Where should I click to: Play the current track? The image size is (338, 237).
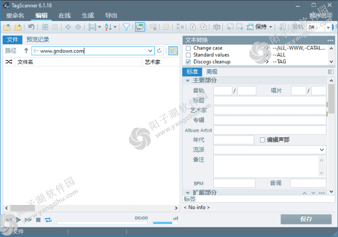[x=19, y=220]
